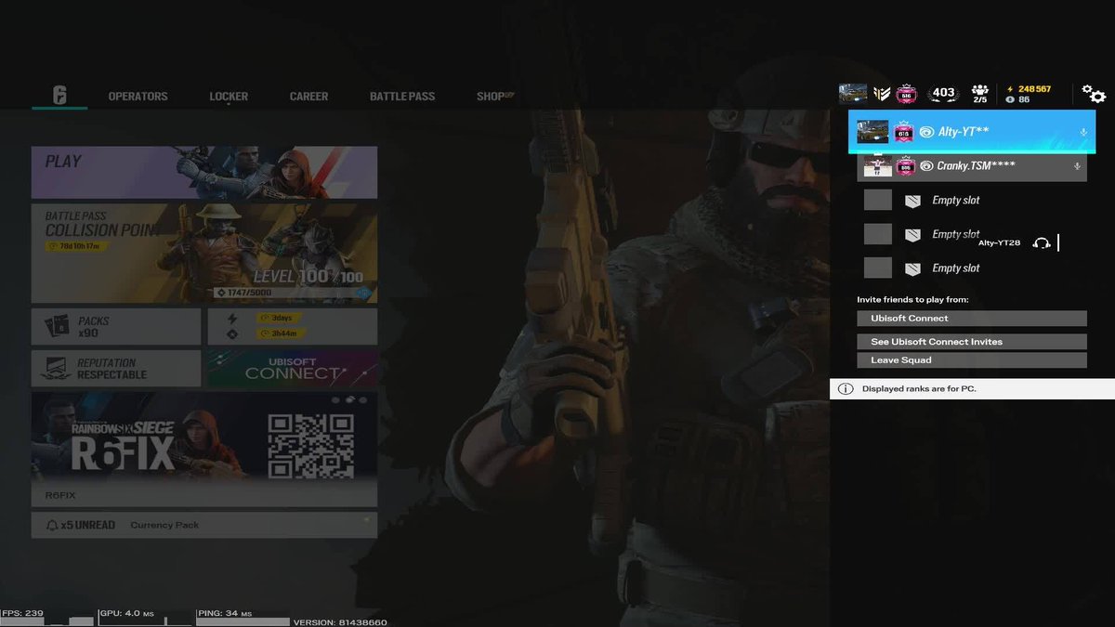
Task: Click Ubisoft Connect invite friends button
Action: tap(972, 319)
